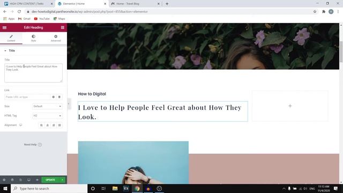The width and height of the screenshot is (343, 193).
Task: Align heading text right
Action: point(54,125)
